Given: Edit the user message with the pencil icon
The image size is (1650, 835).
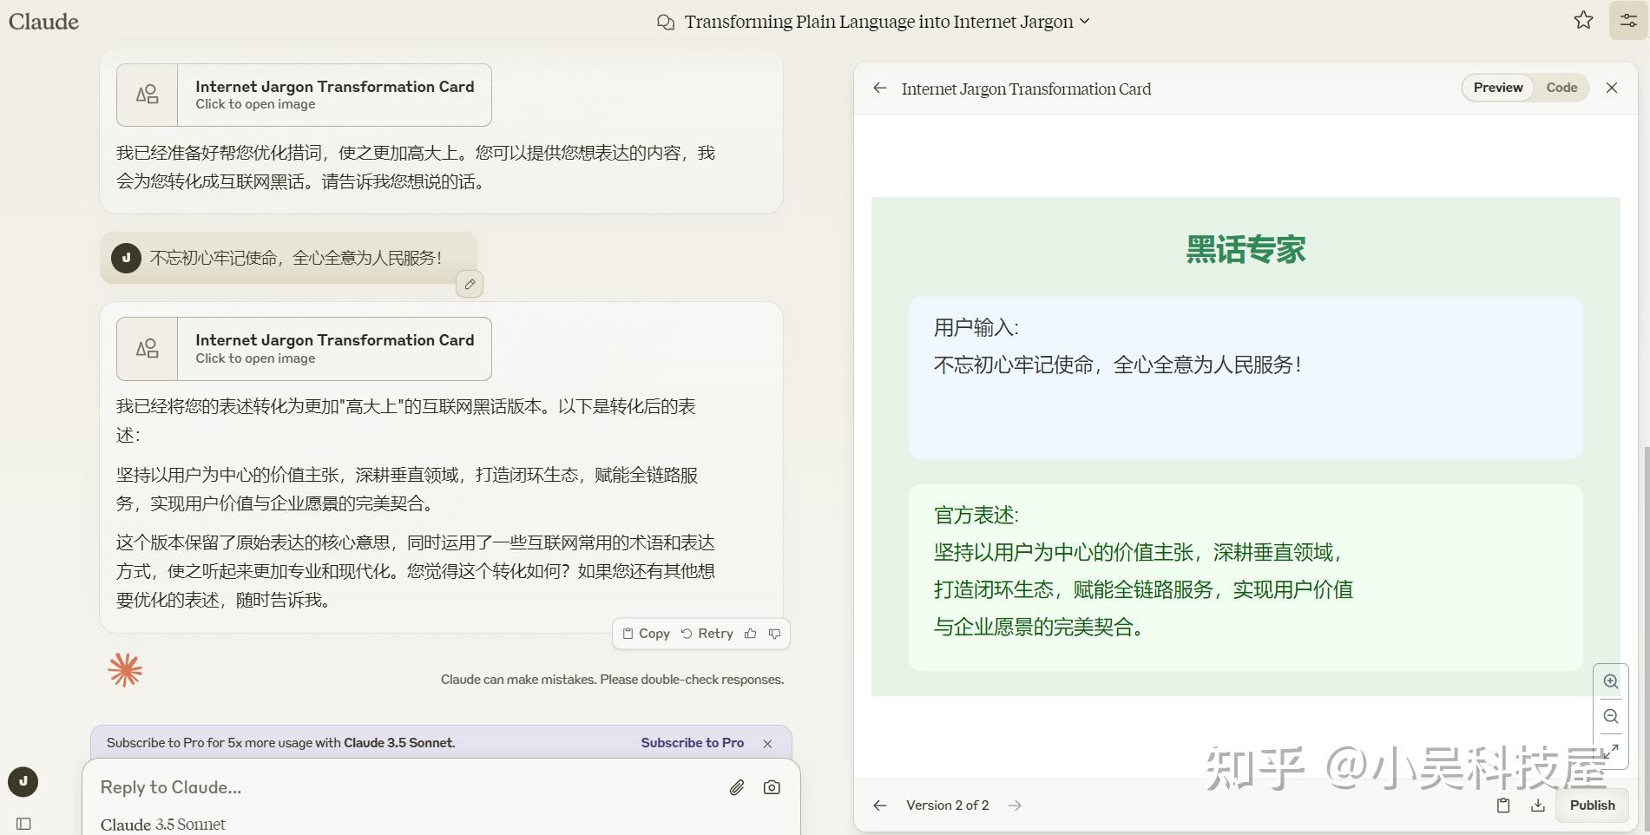Looking at the screenshot, I should 469,284.
